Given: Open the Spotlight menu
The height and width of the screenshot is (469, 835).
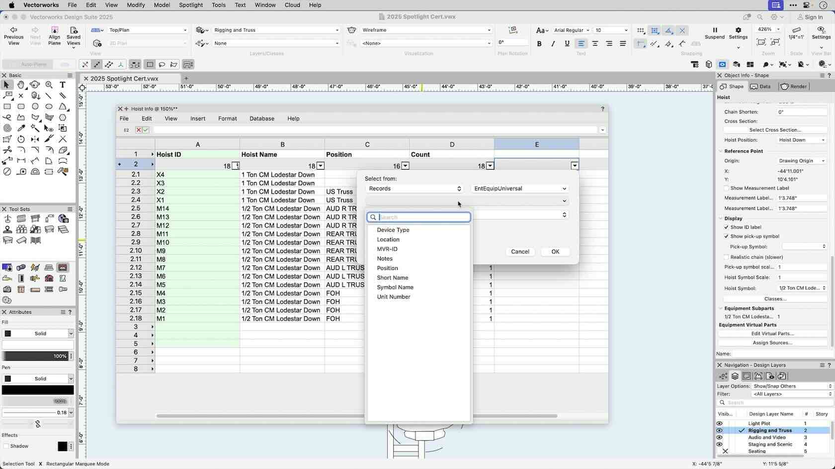Looking at the screenshot, I should pyautogui.click(x=191, y=5).
